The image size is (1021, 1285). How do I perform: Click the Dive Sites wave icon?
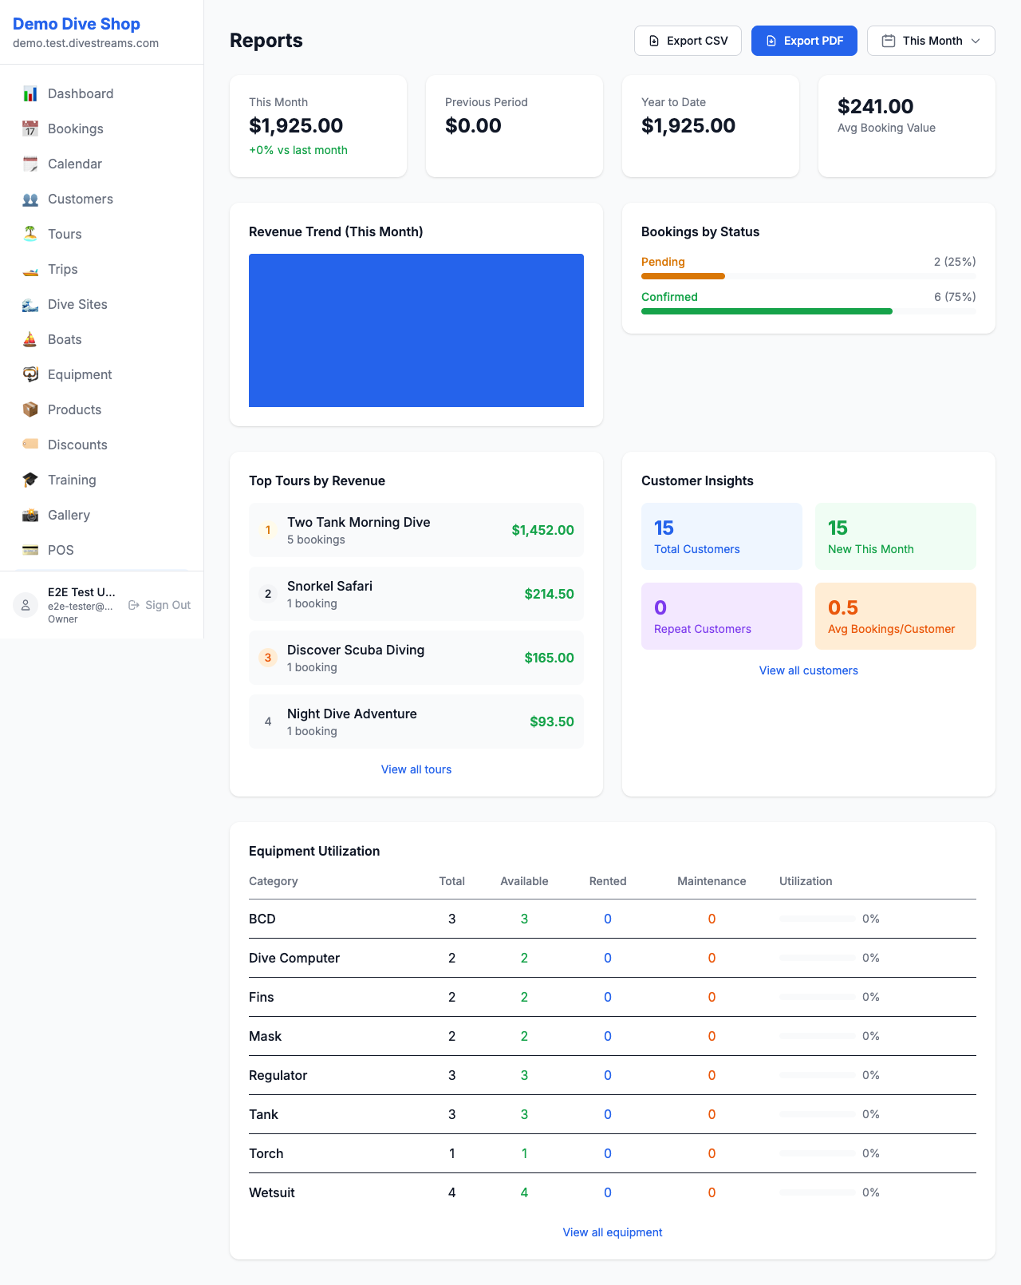(x=30, y=305)
